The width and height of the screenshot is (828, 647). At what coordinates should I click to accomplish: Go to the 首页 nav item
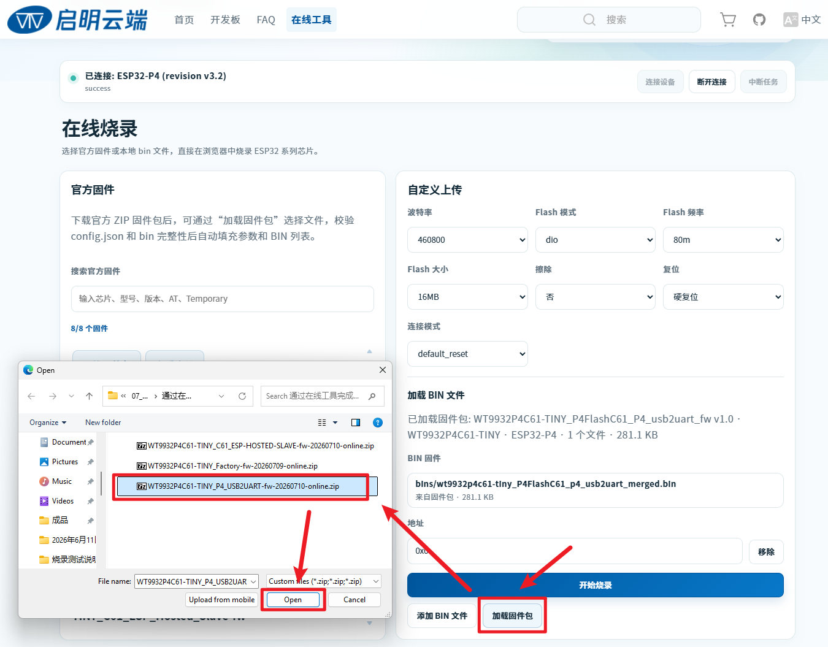(x=184, y=20)
